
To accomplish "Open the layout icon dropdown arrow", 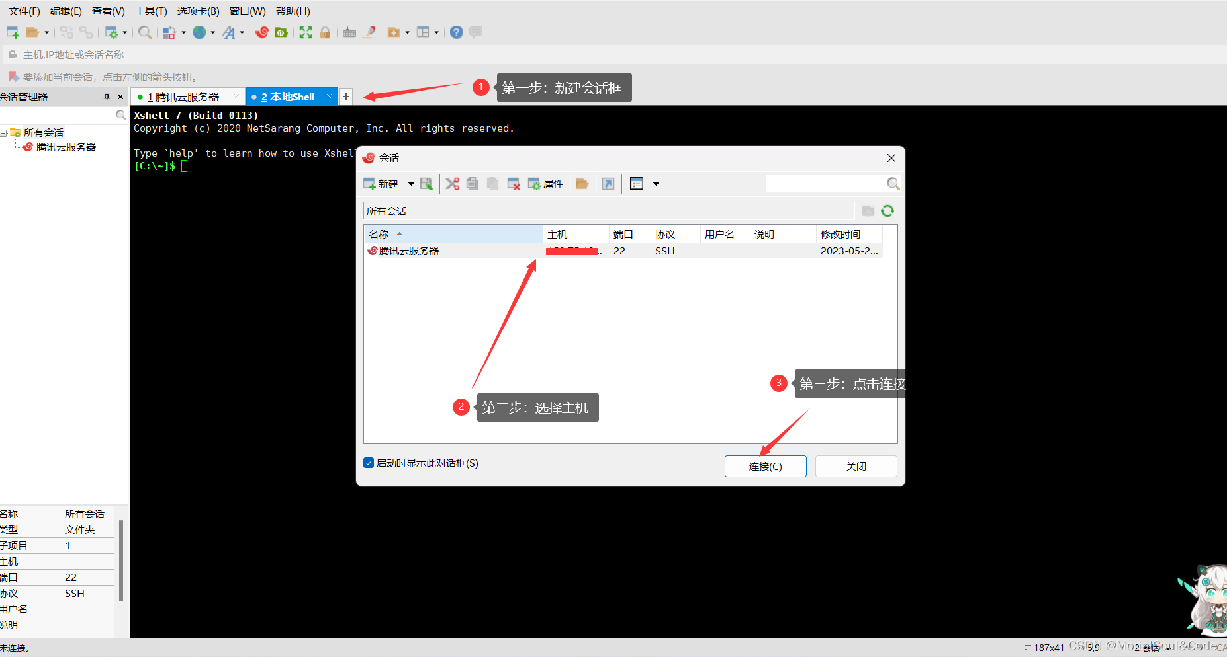I will [437, 32].
